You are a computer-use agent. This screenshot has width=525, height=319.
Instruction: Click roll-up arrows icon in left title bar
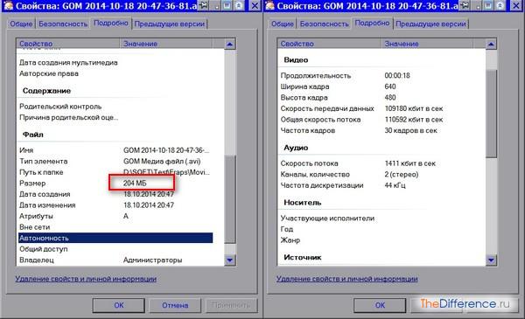coord(239,6)
